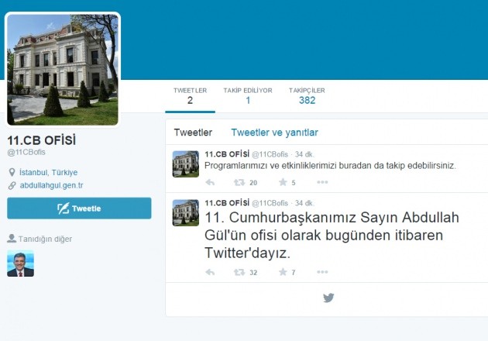The width and height of the screenshot is (488, 341).
Task: Open the abdullahgul.gen.tr website link
Action: [51, 185]
